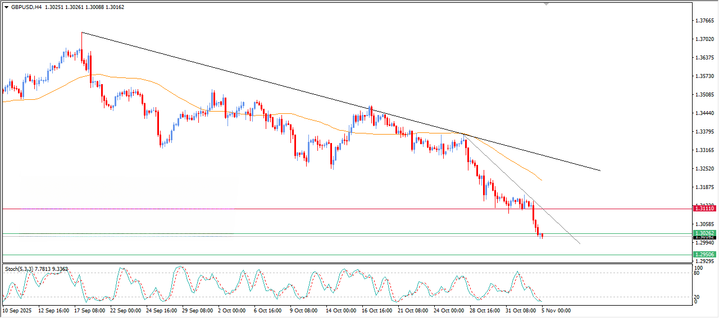The width and height of the screenshot is (719, 318).
Task: Click the chart shift triangle marker at top
Action: pos(545,4)
